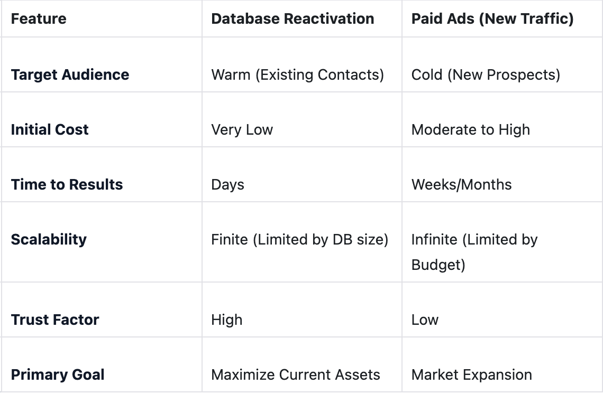Select the Scalability row label
The width and height of the screenshot is (603, 394).
click(x=49, y=239)
